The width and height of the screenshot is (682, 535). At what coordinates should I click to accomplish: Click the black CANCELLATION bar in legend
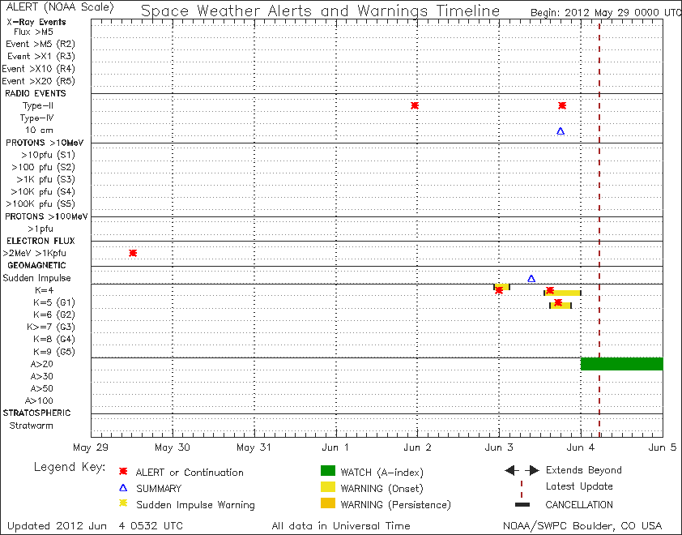pyautogui.click(x=522, y=504)
